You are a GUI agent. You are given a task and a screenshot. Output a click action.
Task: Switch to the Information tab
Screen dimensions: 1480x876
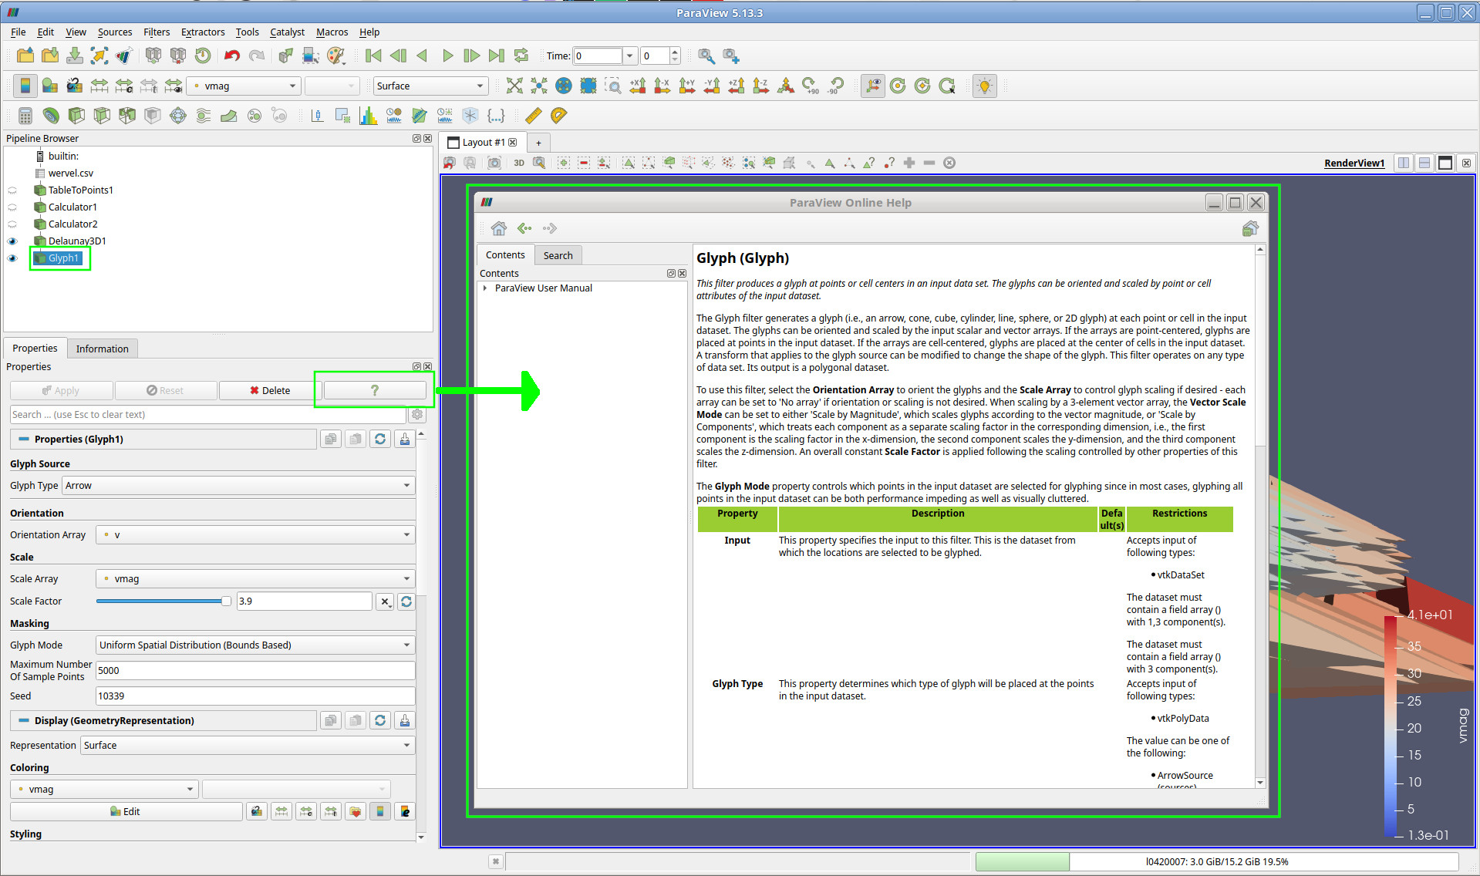tap(103, 349)
